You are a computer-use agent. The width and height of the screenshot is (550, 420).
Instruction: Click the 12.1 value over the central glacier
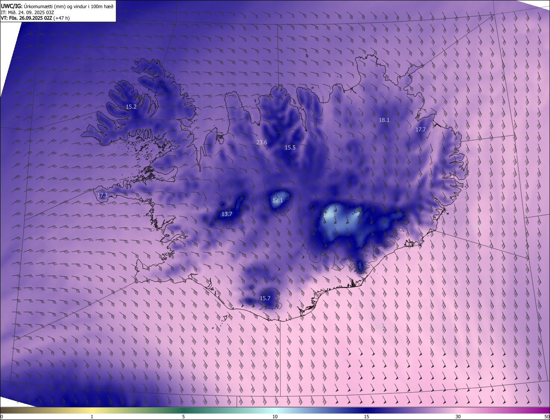(278, 200)
